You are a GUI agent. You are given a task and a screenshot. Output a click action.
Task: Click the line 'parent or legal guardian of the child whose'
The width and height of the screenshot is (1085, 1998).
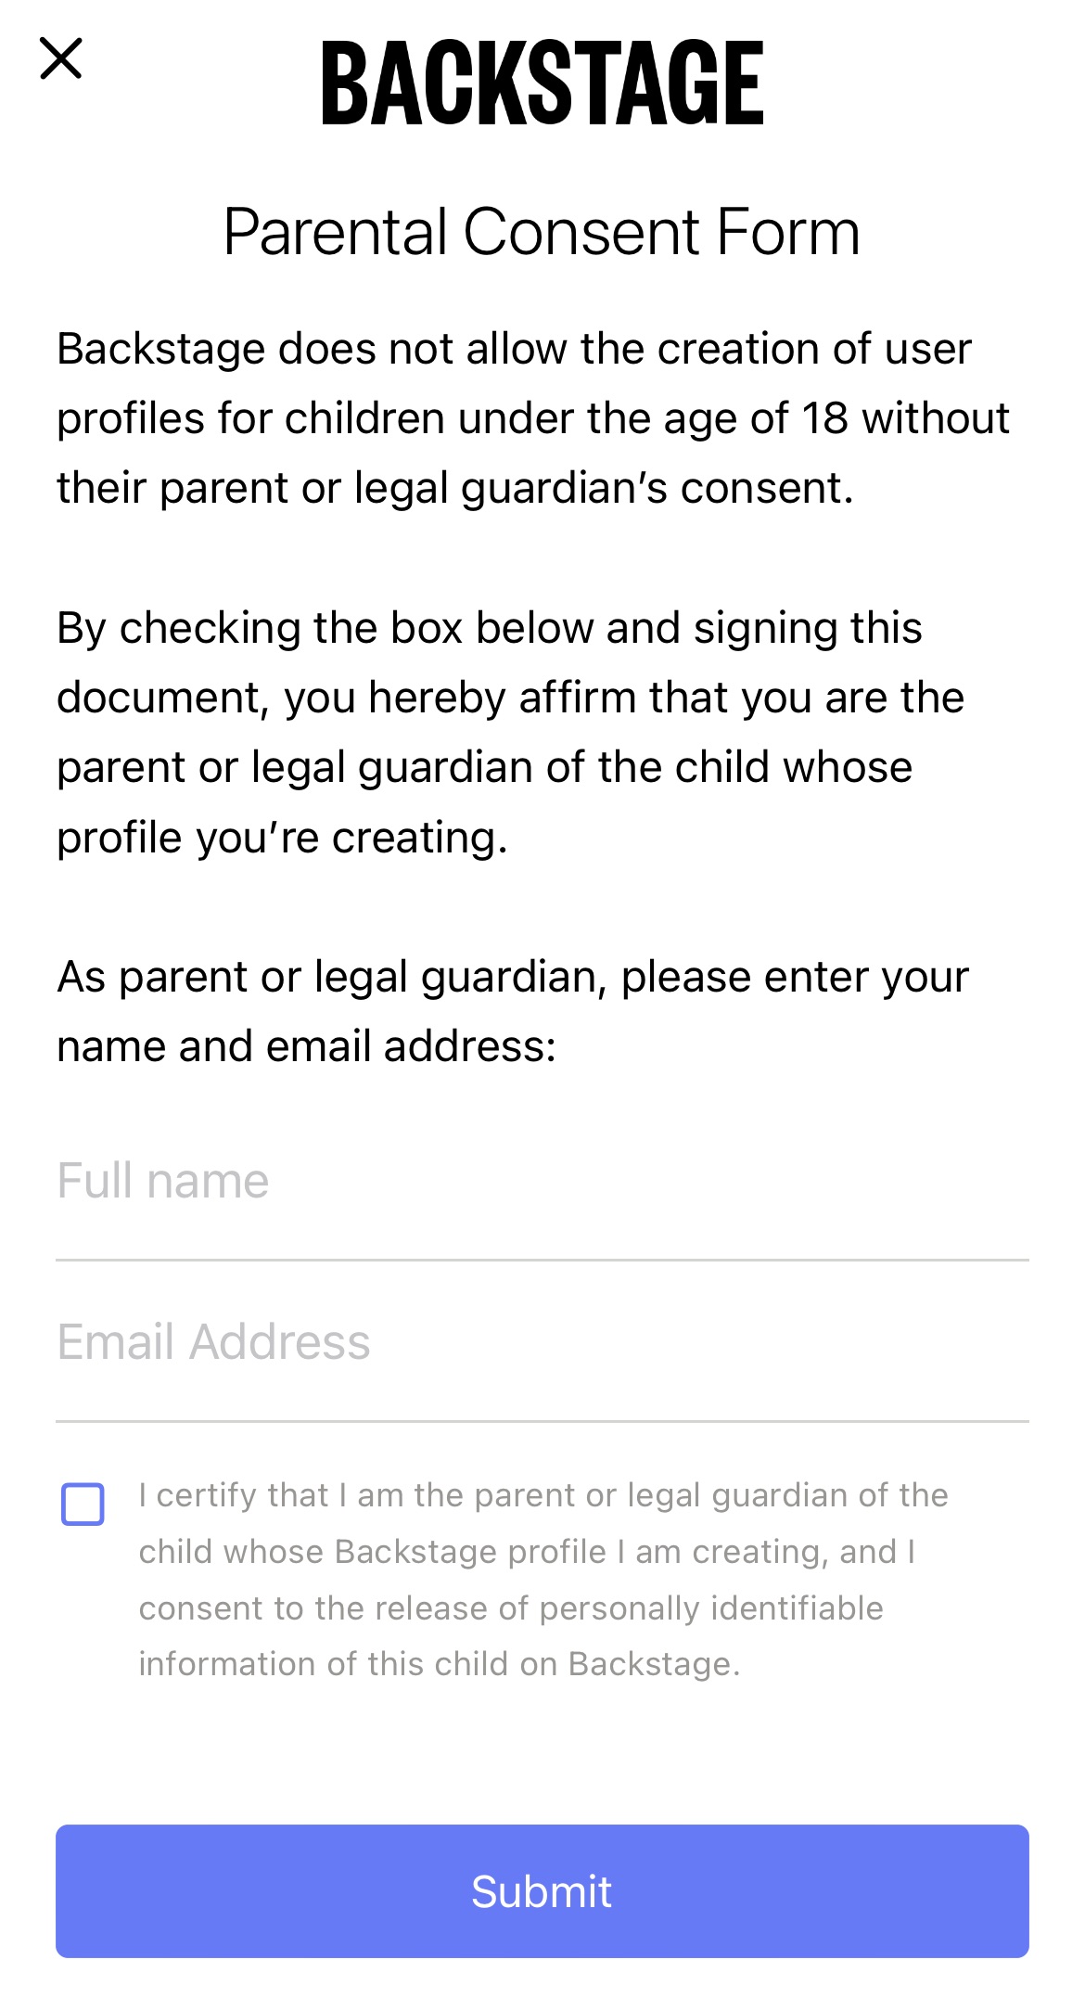[x=485, y=768]
